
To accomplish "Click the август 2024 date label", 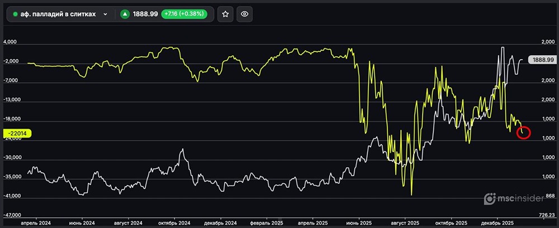I will (129, 224).
